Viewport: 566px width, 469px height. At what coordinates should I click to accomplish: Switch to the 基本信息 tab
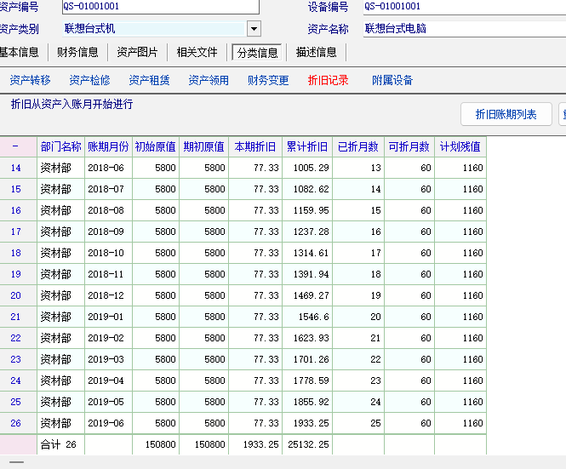click(19, 52)
